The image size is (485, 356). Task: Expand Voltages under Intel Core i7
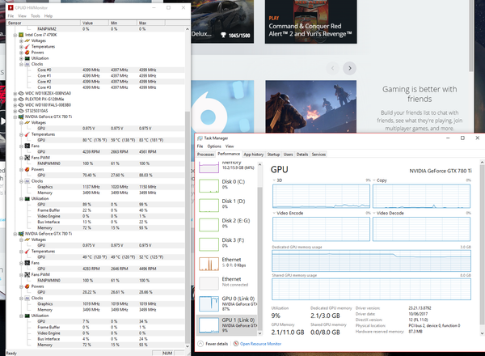pyautogui.click(x=21, y=41)
